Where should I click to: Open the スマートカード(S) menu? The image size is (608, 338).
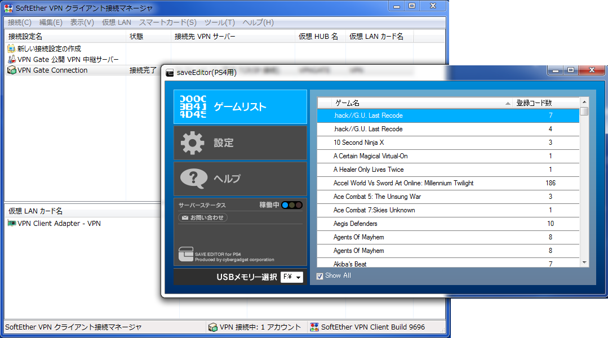(x=167, y=23)
